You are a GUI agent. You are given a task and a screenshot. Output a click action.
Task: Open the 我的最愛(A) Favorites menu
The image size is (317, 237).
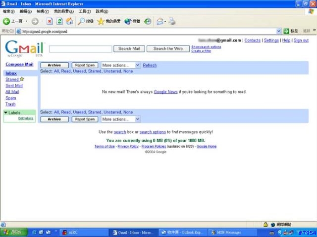point(64,11)
